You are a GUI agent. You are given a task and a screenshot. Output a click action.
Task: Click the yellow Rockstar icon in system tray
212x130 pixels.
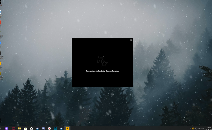(x=193, y=128)
